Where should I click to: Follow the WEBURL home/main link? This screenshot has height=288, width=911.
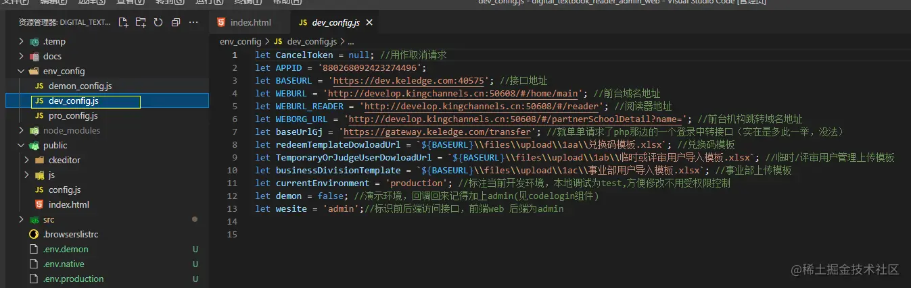[453, 93]
